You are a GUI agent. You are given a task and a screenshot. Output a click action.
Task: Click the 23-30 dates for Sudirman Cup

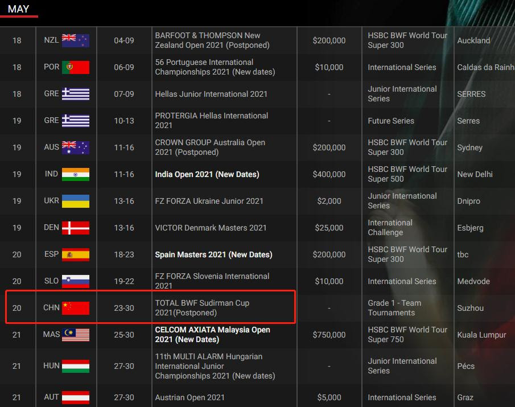tap(124, 308)
